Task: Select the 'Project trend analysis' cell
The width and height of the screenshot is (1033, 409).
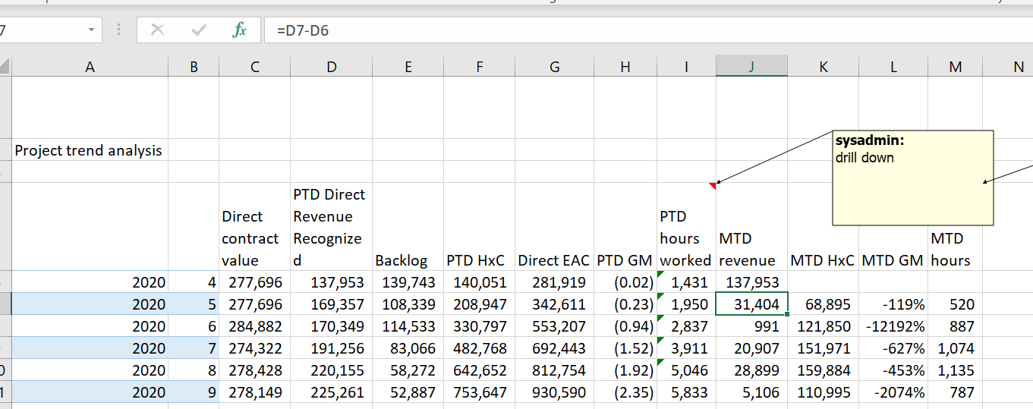Action: click(90, 150)
